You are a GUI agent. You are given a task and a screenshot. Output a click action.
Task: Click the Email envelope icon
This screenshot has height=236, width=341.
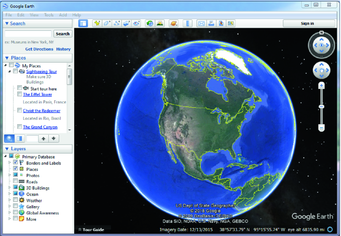[x=202, y=23]
